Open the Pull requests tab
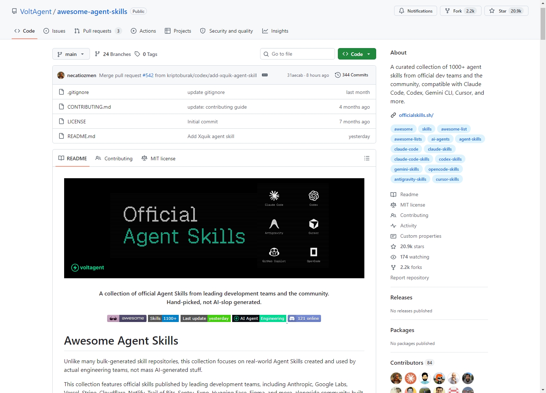The image size is (546, 393). tap(98, 31)
